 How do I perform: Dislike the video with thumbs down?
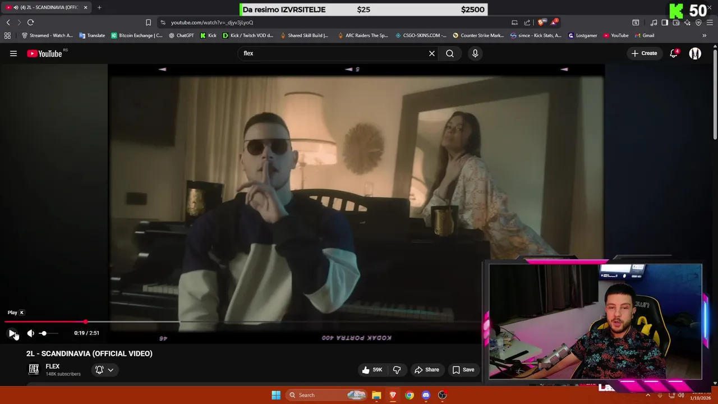[397, 370]
